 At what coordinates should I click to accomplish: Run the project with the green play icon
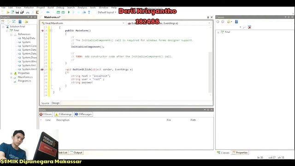pos(69,12)
